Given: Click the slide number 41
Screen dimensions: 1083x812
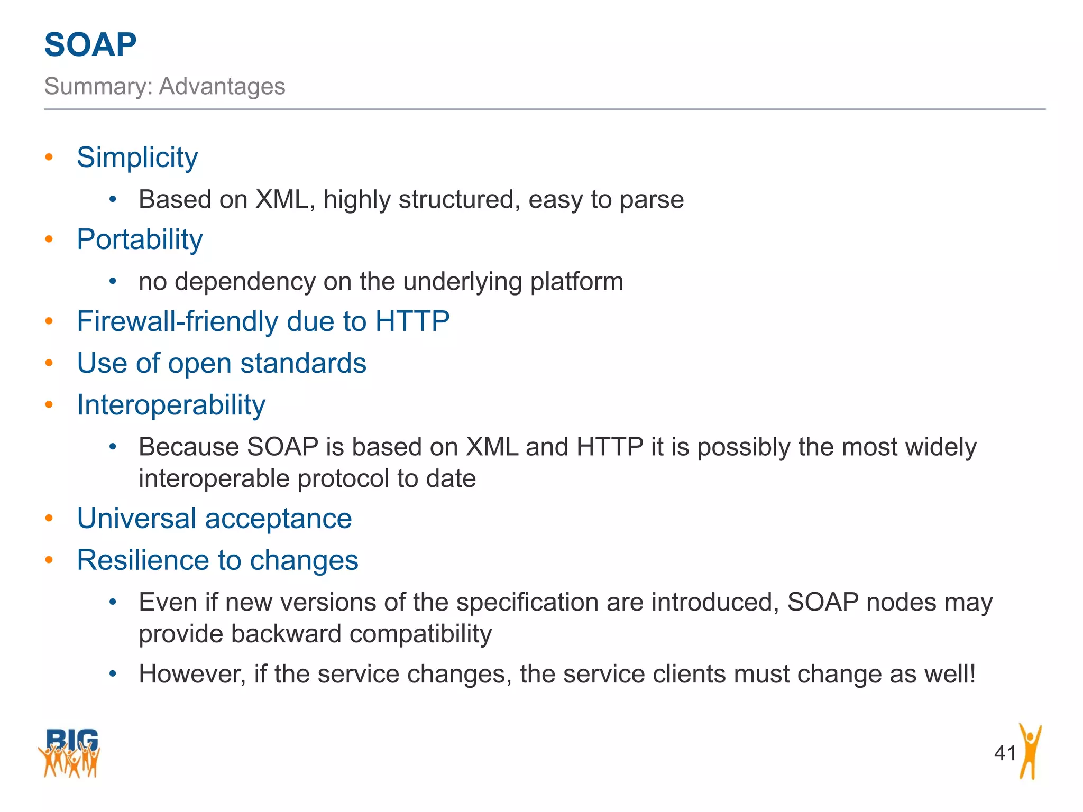Looking at the screenshot, I should pos(1005,753).
